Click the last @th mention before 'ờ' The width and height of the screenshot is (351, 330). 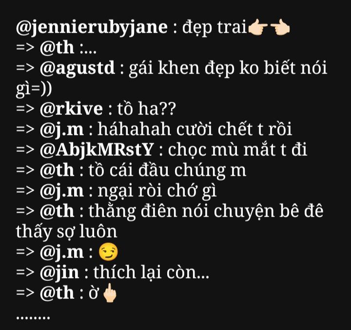pos(57,293)
